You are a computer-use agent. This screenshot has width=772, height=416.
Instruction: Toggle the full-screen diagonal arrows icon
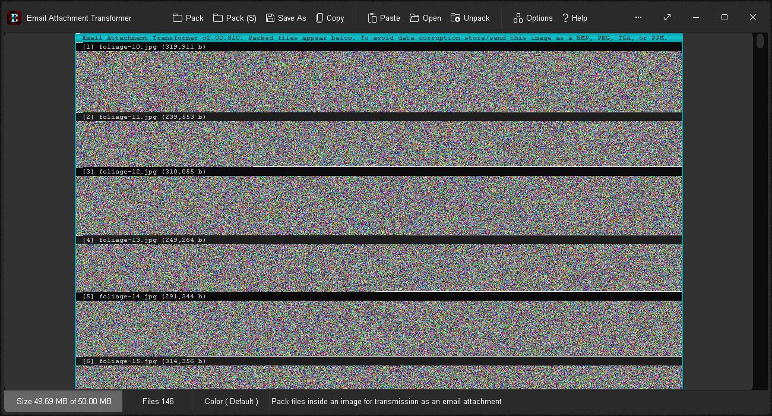tap(667, 17)
